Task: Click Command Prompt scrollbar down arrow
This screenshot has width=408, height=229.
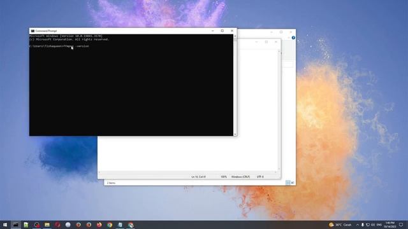Action: [x=235, y=134]
